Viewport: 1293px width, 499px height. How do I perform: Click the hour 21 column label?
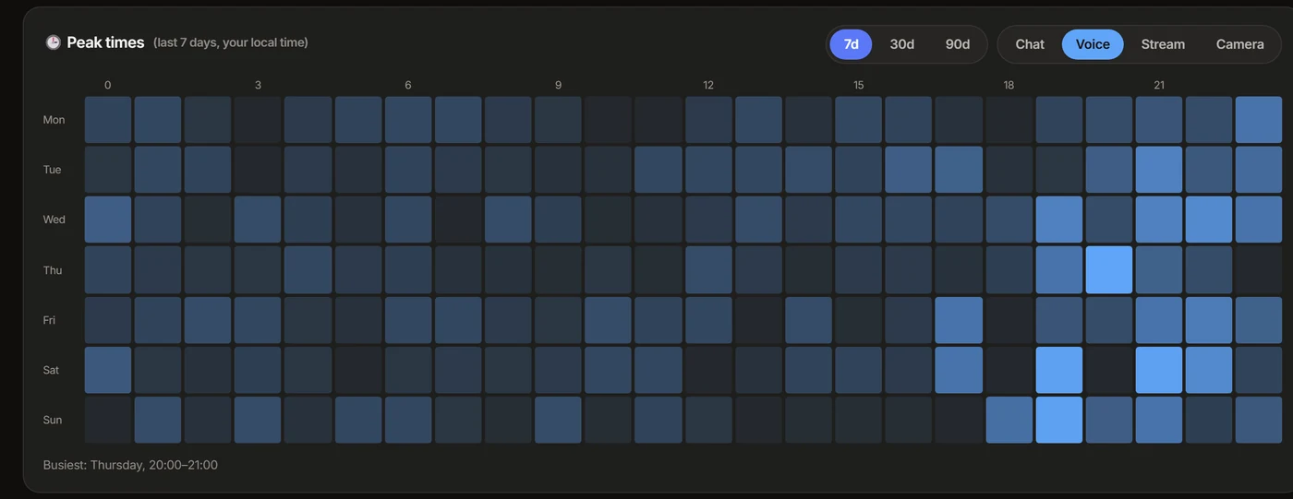coord(1159,85)
